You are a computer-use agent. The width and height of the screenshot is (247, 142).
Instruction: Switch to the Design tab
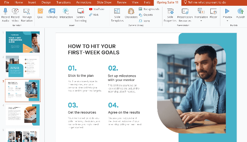(x=46, y=2)
